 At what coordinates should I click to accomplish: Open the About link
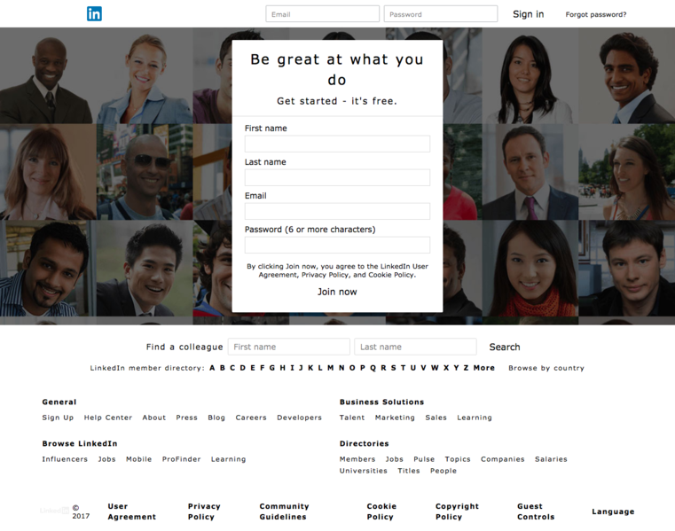[x=154, y=418]
